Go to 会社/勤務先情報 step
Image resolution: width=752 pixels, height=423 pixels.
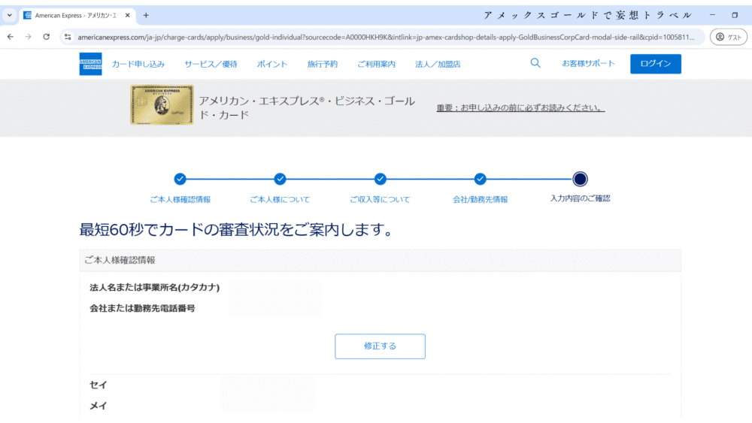(480, 199)
